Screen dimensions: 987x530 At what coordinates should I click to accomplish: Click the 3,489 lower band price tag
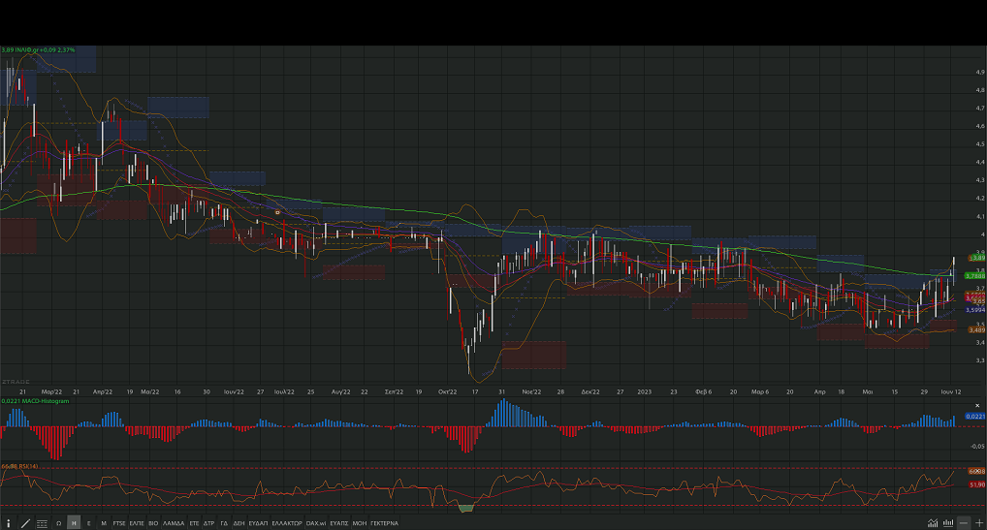[976, 330]
